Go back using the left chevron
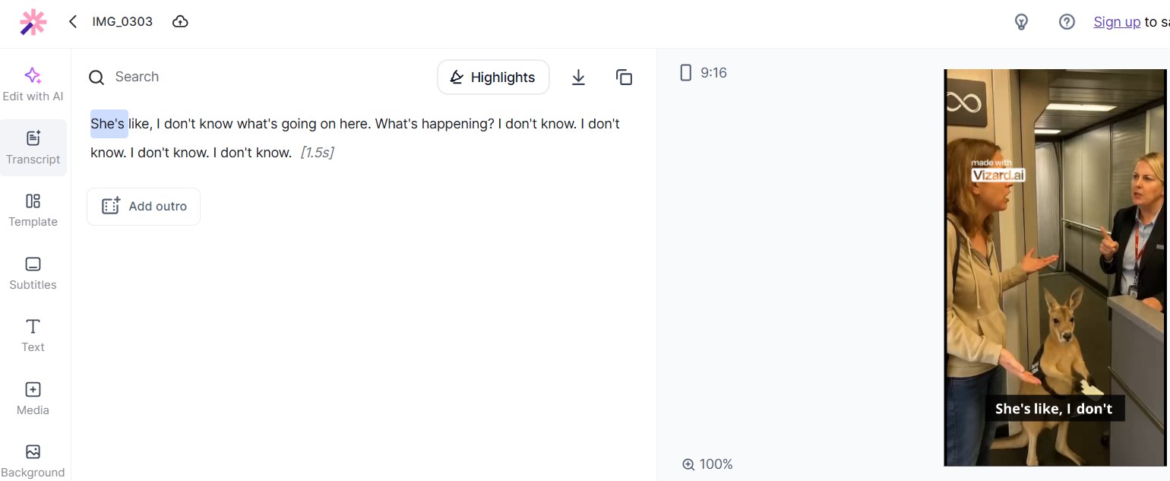The image size is (1170, 481). pyautogui.click(x=73, y=21)
